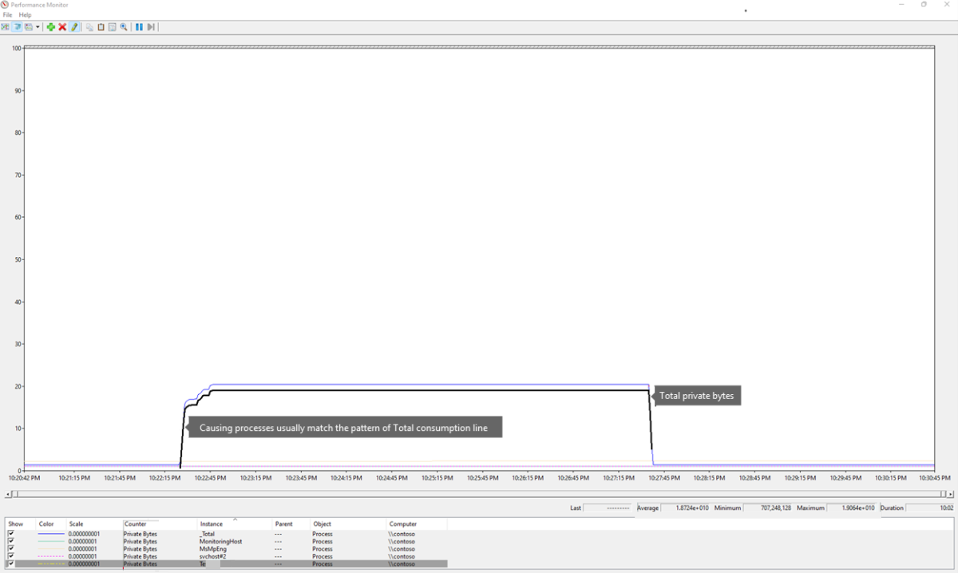Viewport: 958px width, 573px height.
Task: Click Update Data step icon
Action: pos(150,27)
